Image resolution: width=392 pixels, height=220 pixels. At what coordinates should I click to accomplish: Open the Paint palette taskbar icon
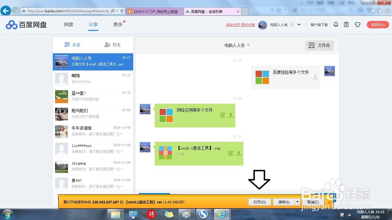pyautogui.click(x=186, y=214)
